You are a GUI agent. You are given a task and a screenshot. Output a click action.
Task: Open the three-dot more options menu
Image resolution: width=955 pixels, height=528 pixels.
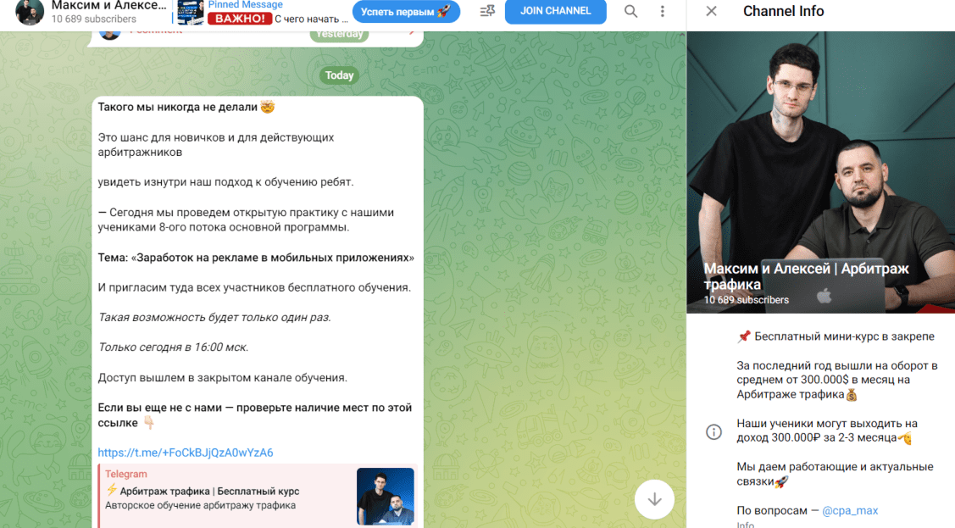pos(663,12)
